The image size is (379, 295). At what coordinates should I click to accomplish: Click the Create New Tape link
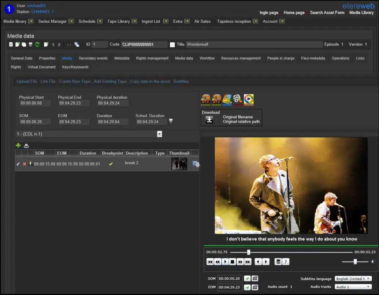74,81
